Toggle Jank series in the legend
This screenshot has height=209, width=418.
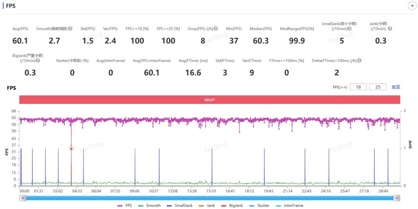point(206,206)
